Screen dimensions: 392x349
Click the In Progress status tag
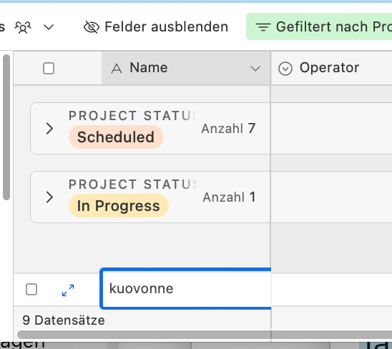(x=119, y=205)
